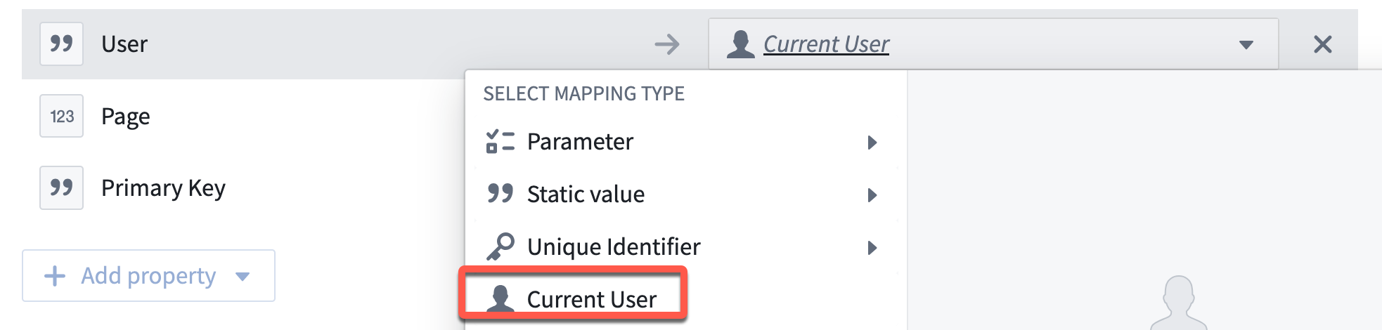Click the gray avatar placeholder in preview pane
The width and height of the screenshot is (1382, 330).
1179,303
